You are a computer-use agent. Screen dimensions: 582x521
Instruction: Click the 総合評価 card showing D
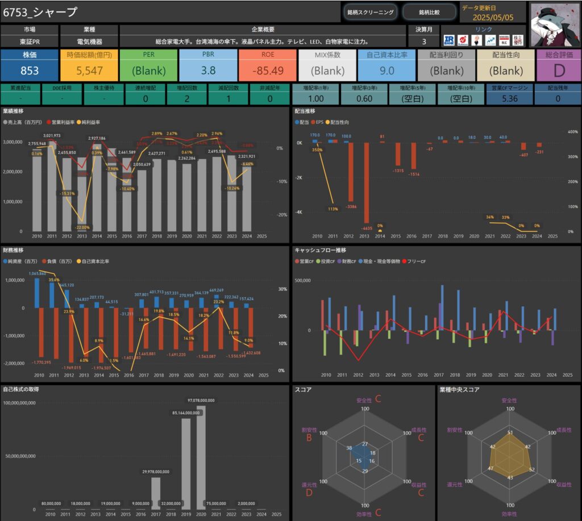pyautogui.click(x=559, y=65)
